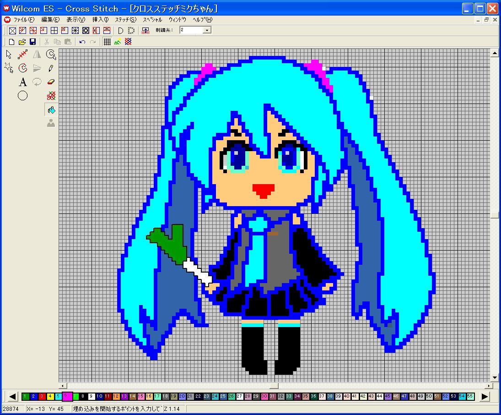Open the 表示(V) menu
Screen dimensions: 501x415
tap(76, 20)
